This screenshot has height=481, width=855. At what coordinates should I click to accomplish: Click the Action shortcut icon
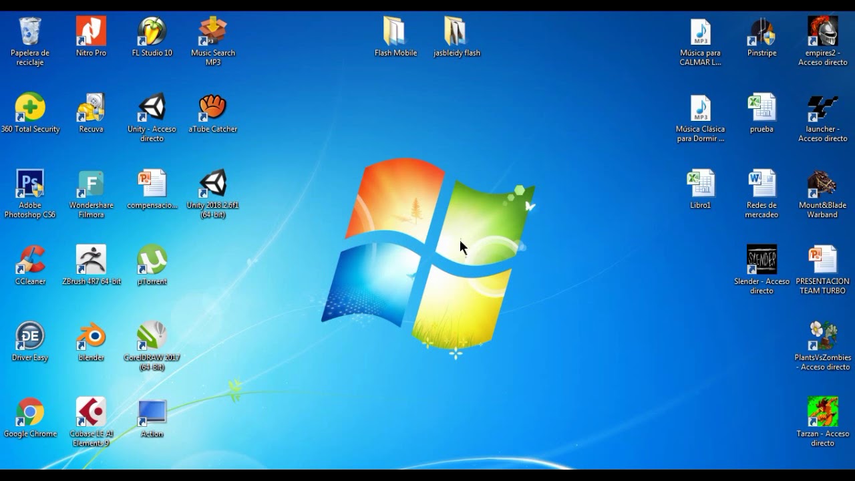(152, 412)
